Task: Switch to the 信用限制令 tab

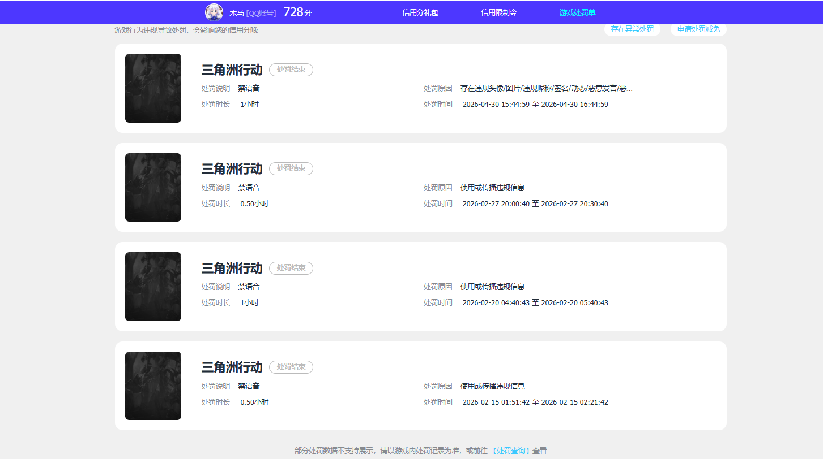Action: coord(499,12)
